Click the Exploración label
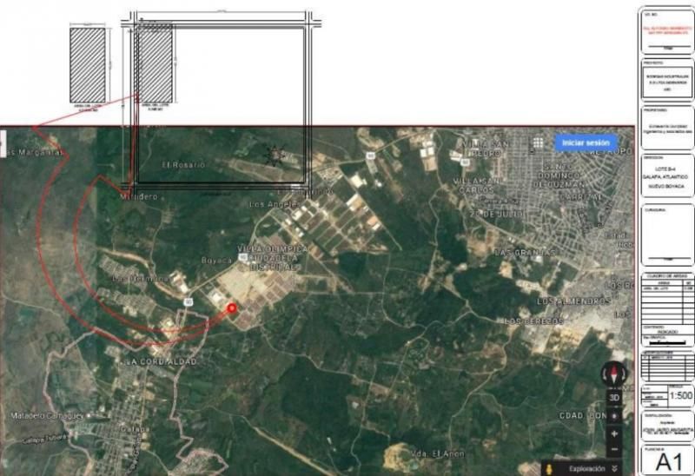The height and width of the screenshot is (476, 695). [587, 468]
